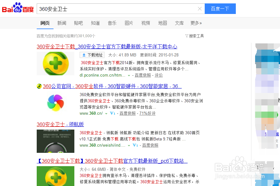Select the 网页 tab
The width and height of the screenshot is (280, 186).
click(x=45, y=23)
